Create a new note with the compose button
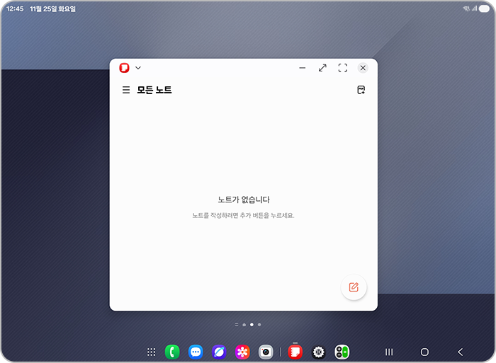 pos(354,287)
